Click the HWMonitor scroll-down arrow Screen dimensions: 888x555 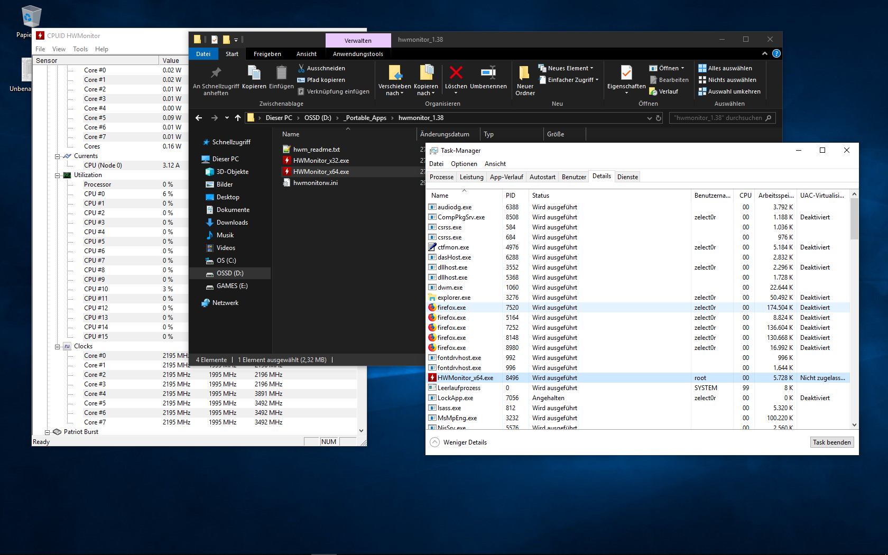coord(362,431)
